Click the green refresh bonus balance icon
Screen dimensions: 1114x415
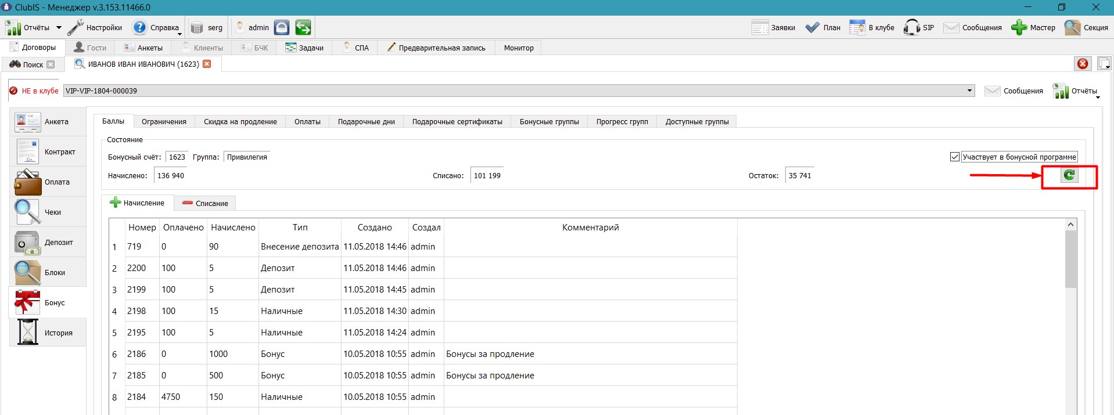point(1069,175)
